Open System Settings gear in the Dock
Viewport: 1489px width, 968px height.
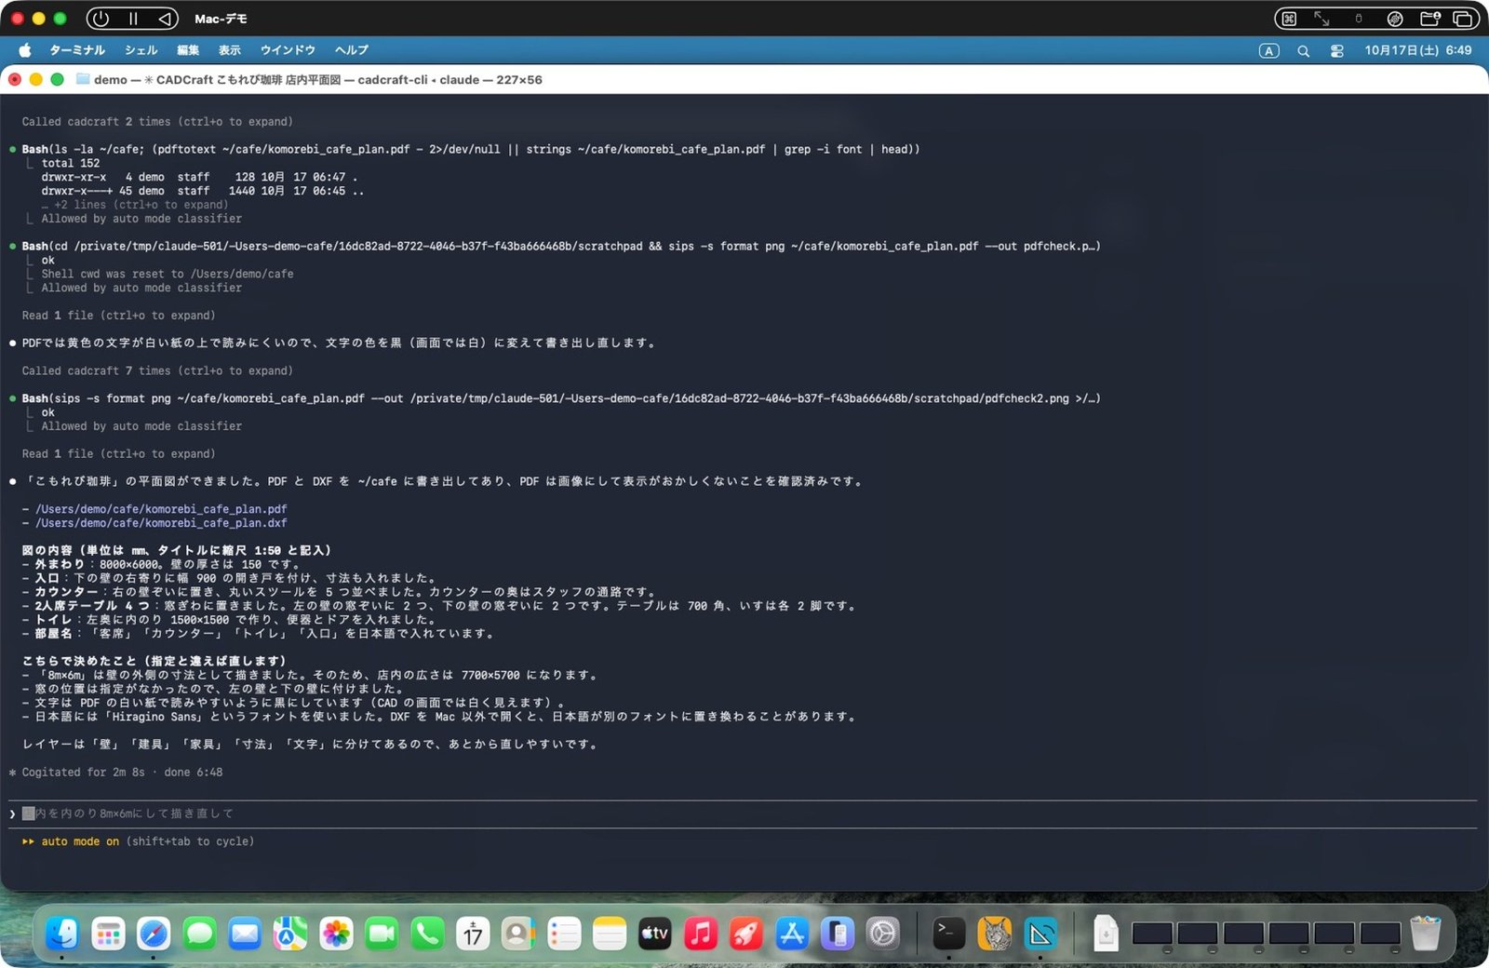(883, 934)
